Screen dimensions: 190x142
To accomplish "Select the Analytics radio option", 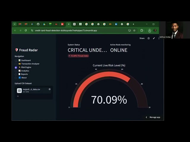I will click(x=16, y=71).
